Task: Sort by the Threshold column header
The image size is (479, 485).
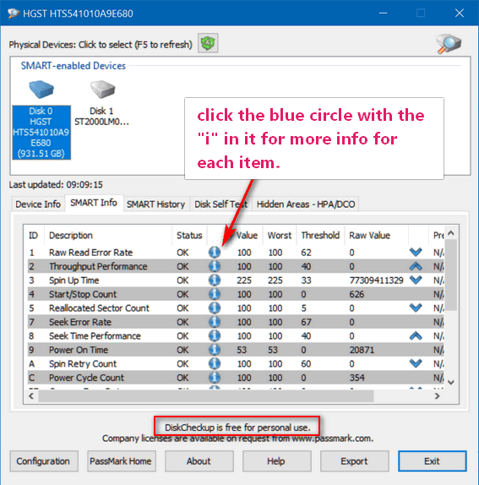Action: pyautogui.click(x=320, y=236)
